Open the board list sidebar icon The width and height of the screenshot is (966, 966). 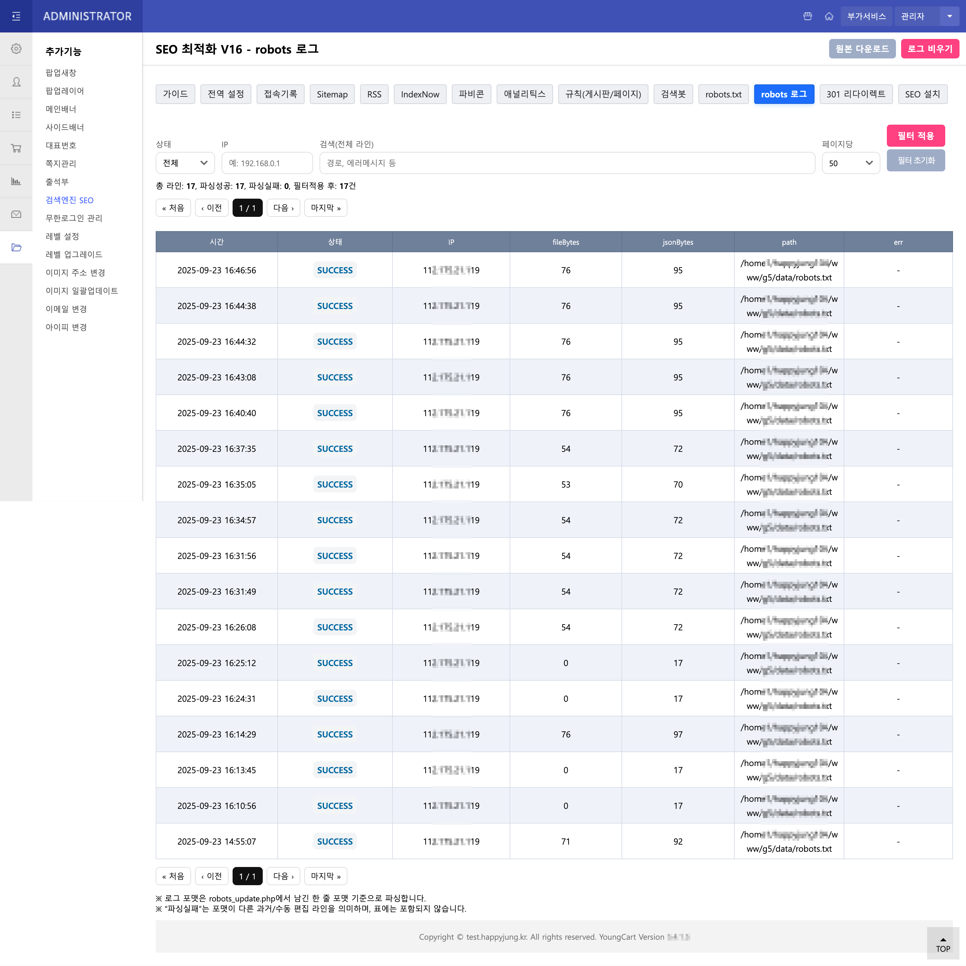coord(16,115)
